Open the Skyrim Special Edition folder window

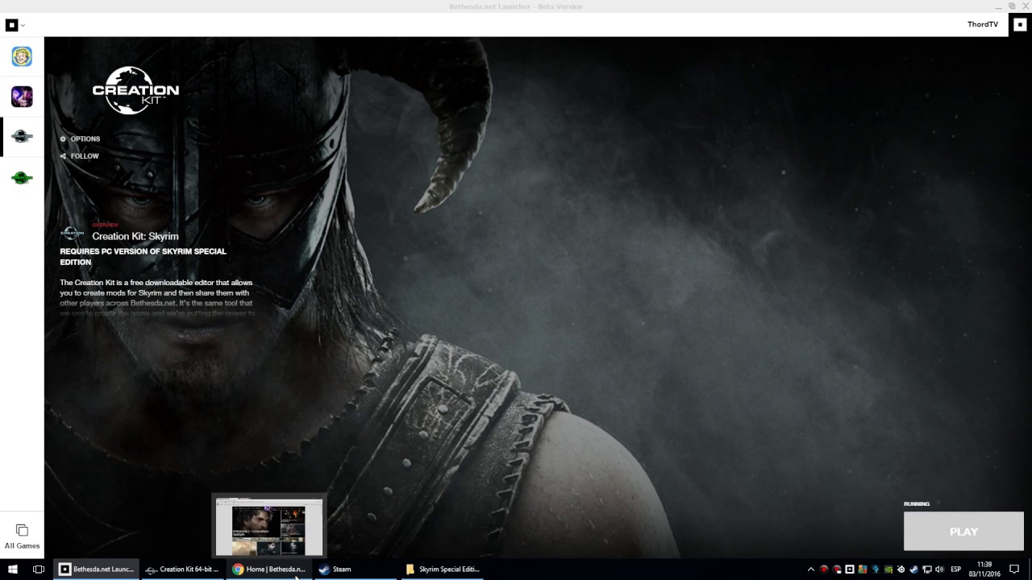point(443,570)
